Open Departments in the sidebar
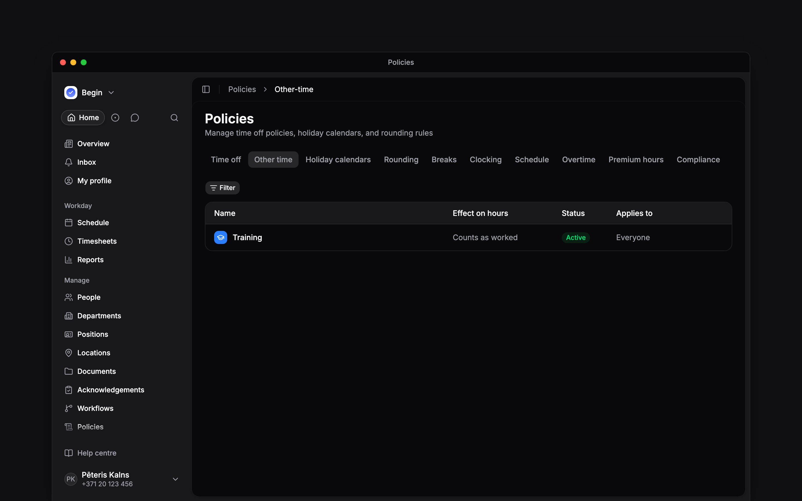The width and height of the screenshot is (802, 501). (x=122, y=316)
